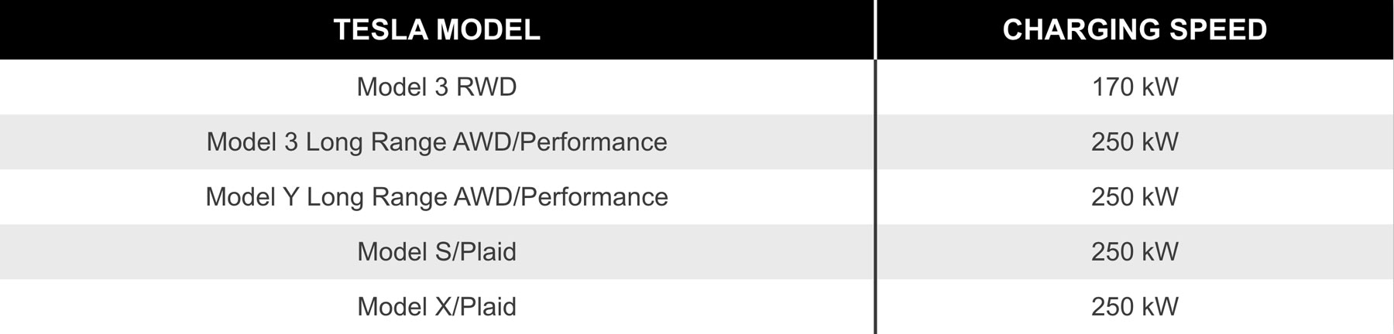This screenshot has width=1394, height=334.
Task: Click the CHARGING SPEED column header
Action: click(x=1135, y=29)
